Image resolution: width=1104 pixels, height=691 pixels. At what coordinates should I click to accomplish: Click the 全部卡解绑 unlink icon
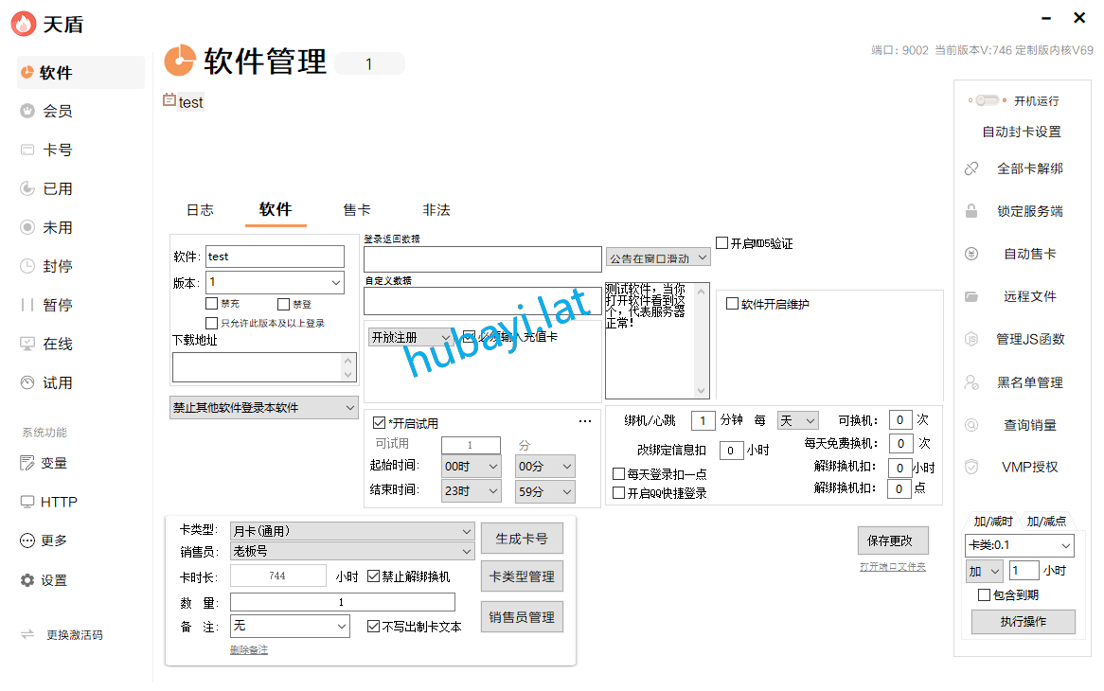point(971,168)
